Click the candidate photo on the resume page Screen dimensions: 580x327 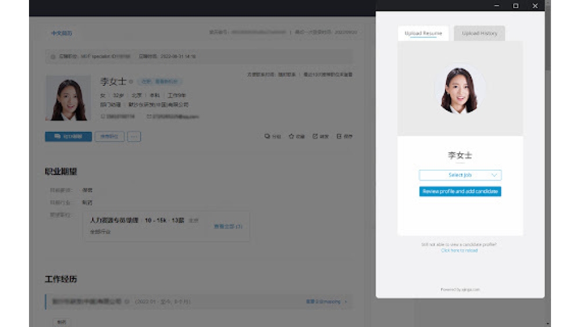68,98
